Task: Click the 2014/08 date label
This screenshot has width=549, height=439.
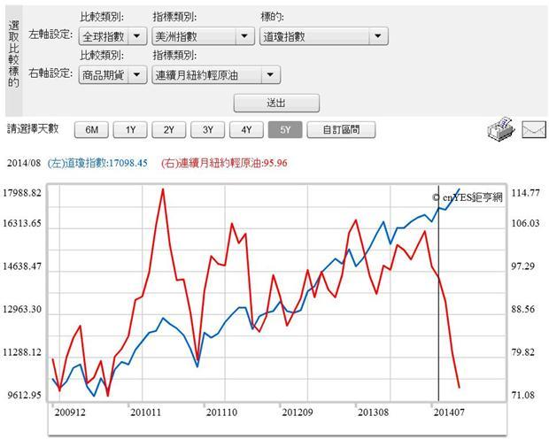Action: pyautogui.click(x=24, y=163)
